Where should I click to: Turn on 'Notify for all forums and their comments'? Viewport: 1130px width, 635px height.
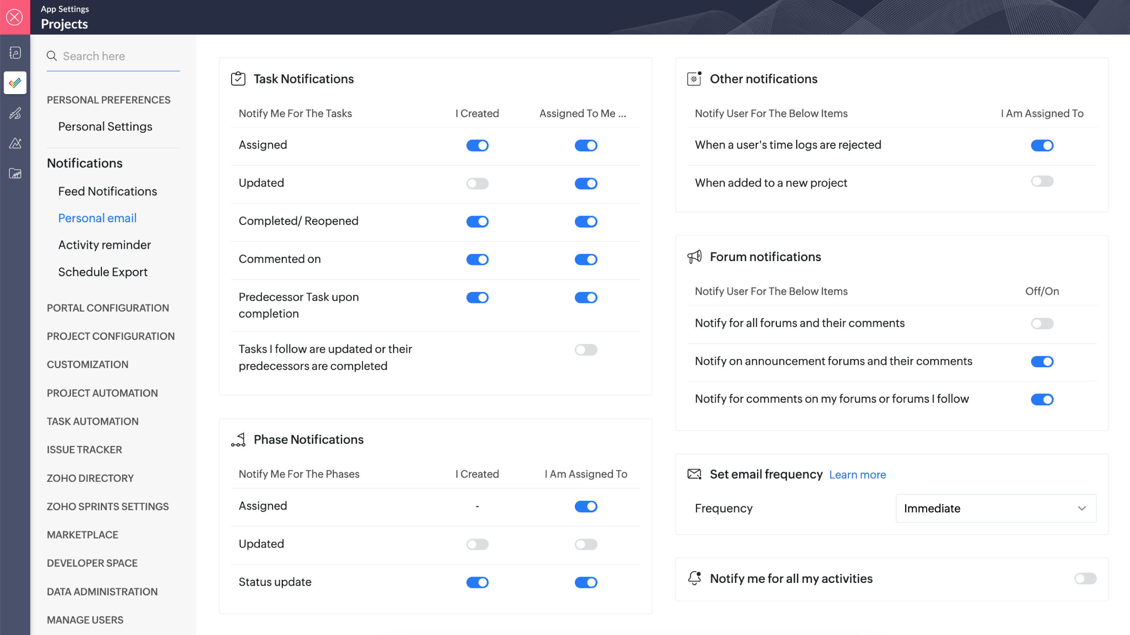tap(1042, 323)
